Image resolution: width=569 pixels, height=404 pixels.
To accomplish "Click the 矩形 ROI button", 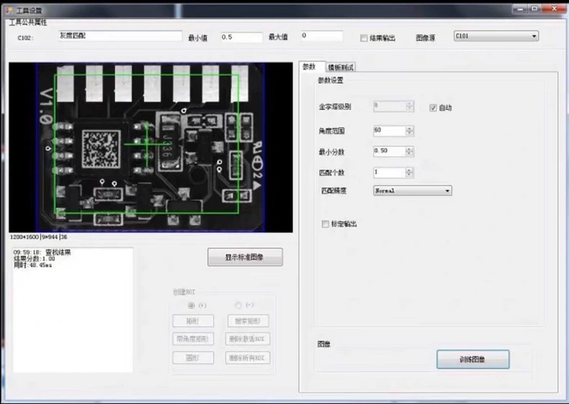I will click(x=193, y=321).
